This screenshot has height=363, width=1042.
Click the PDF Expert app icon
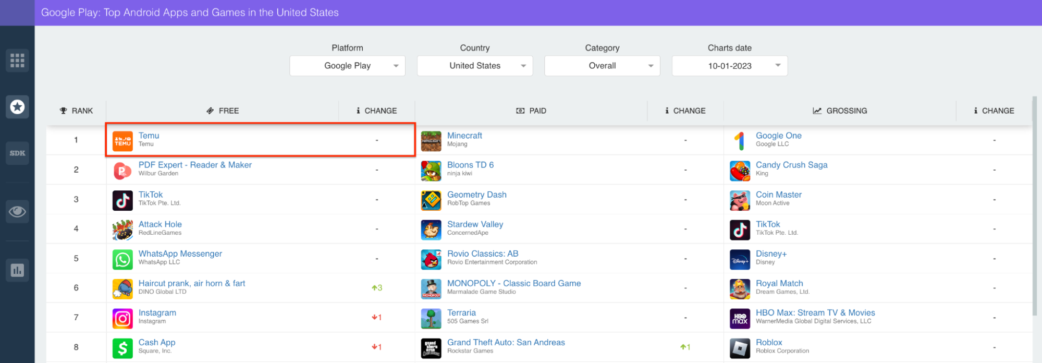click(x=122, y=171)
